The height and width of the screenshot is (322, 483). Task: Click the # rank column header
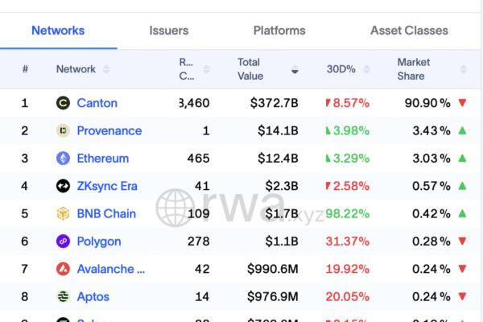coord(25,69)
